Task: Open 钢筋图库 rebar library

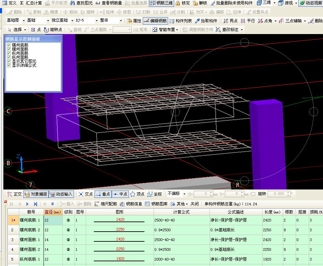Action: click(x=156, y=204)
